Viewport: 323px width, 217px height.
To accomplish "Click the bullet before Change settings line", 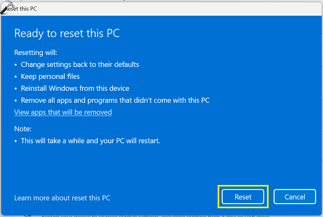I will pyautogui.click(x=16, y=65).
